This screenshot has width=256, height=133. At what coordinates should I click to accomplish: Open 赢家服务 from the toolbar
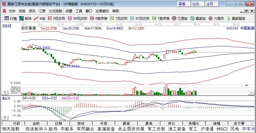click(x=236, y=18)
